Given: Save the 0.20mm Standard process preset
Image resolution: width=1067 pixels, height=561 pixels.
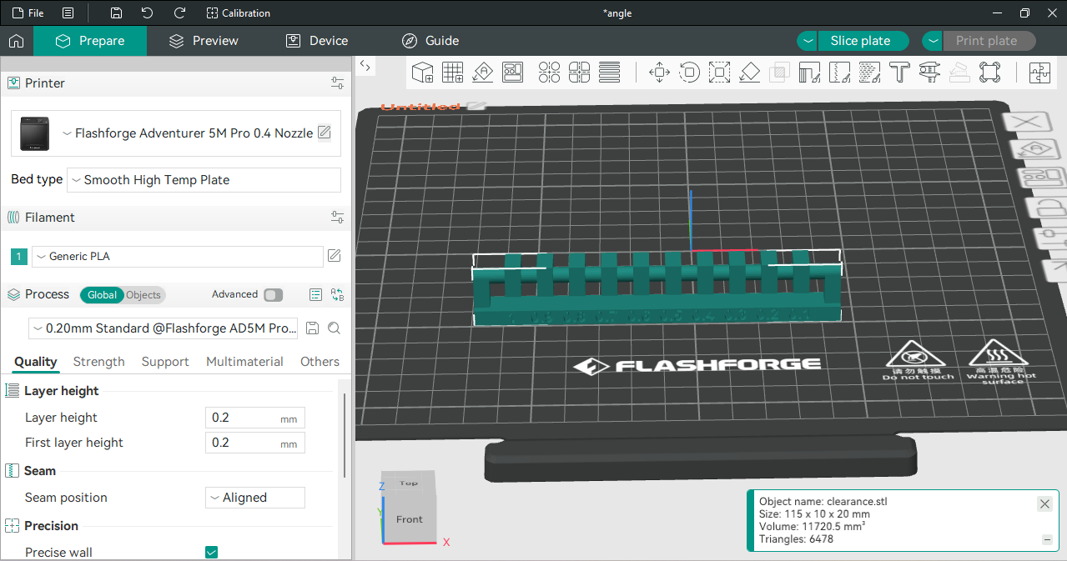Looking at the screenshot, I should 313,328.
